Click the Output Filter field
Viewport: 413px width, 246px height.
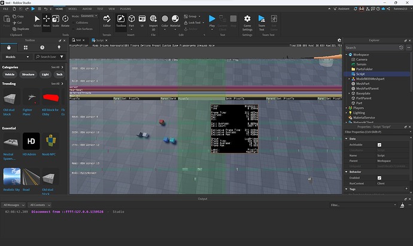point(363,205)
